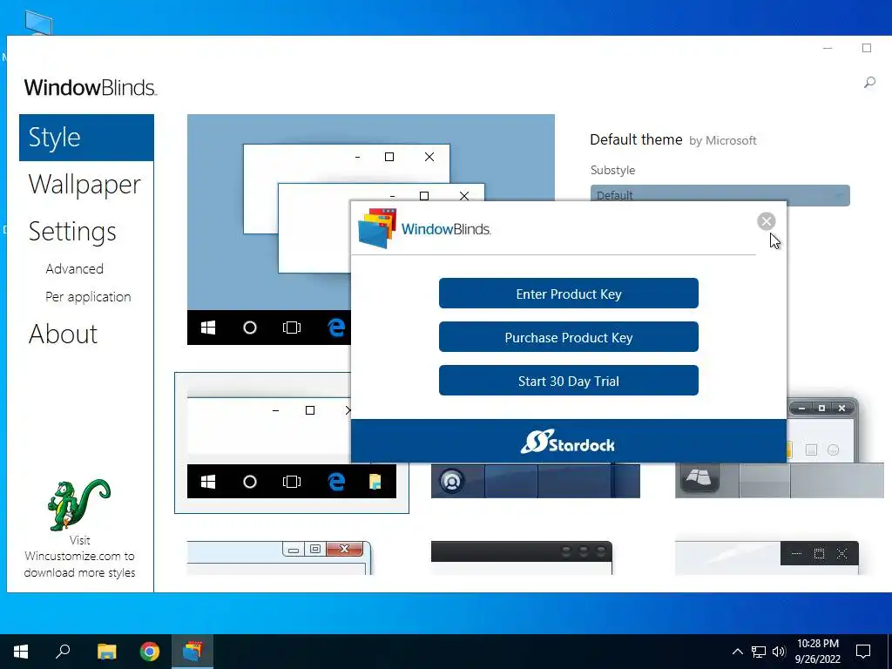Image resolution: width=892 pixels, height=669 pixels.
Task: Open the taskbar clock showing 10:28 PM
Action: (817, 652)
